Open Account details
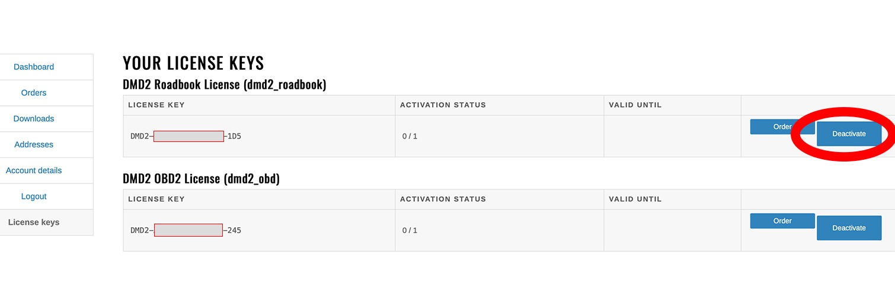895x297 pixels. click(34, 170)
